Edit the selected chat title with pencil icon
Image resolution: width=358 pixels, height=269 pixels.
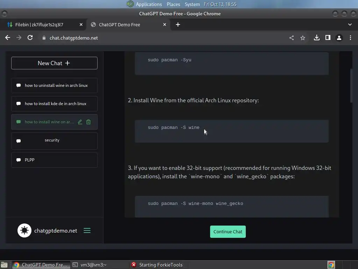[80, 122]
